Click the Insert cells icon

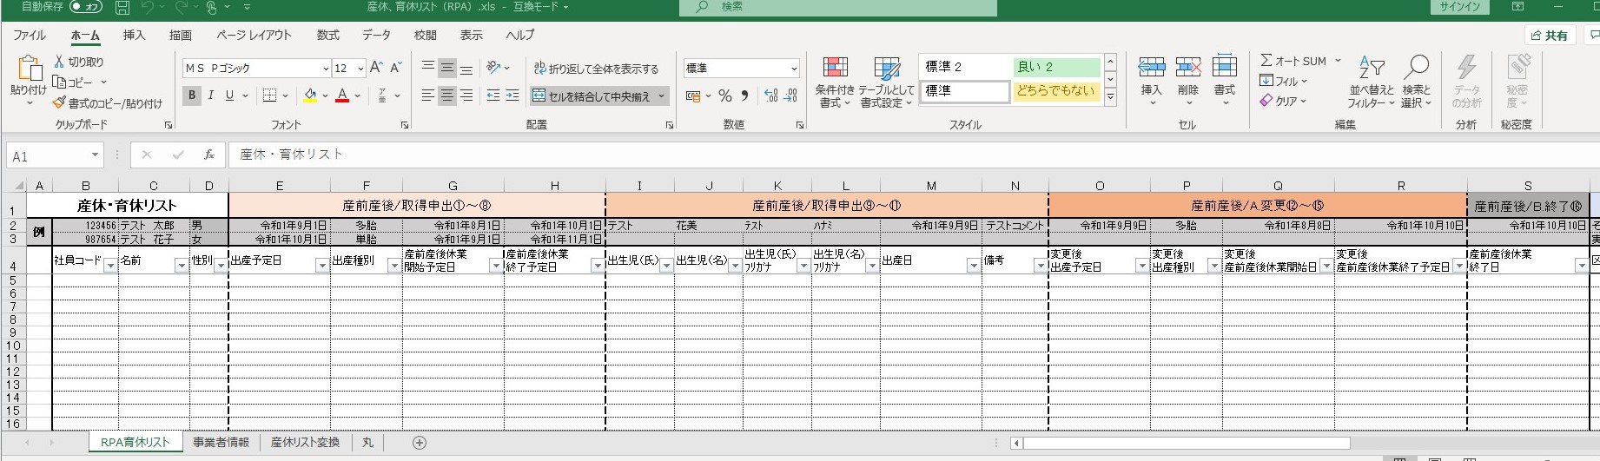[x=1151, y=69]
